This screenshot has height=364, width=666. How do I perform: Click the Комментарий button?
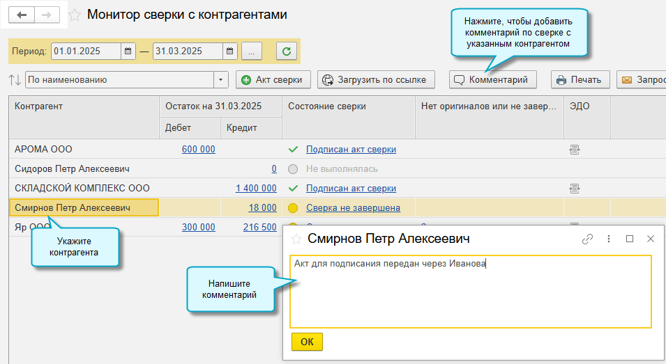tap(493, 80)
